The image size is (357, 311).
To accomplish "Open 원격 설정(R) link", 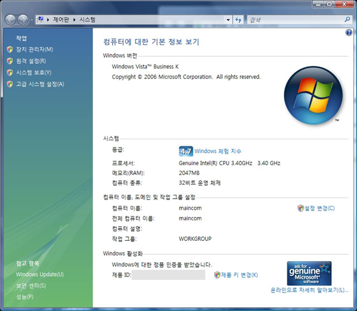I will 31,61.
